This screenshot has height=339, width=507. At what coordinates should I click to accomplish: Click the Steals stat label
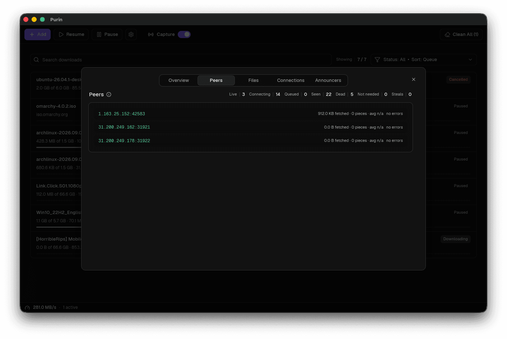(x=397, y=94)
